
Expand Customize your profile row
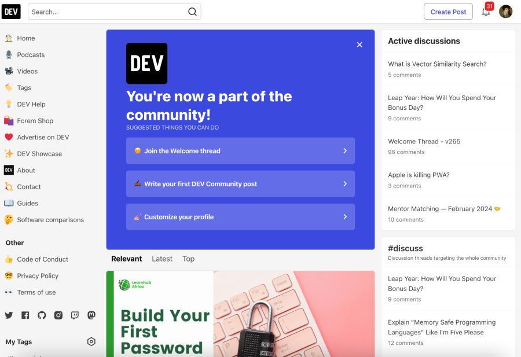[240, 217]
